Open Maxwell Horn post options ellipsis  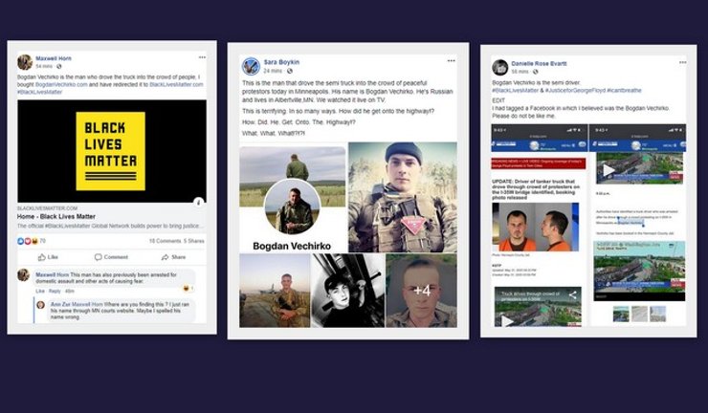[x=202, y=57]
